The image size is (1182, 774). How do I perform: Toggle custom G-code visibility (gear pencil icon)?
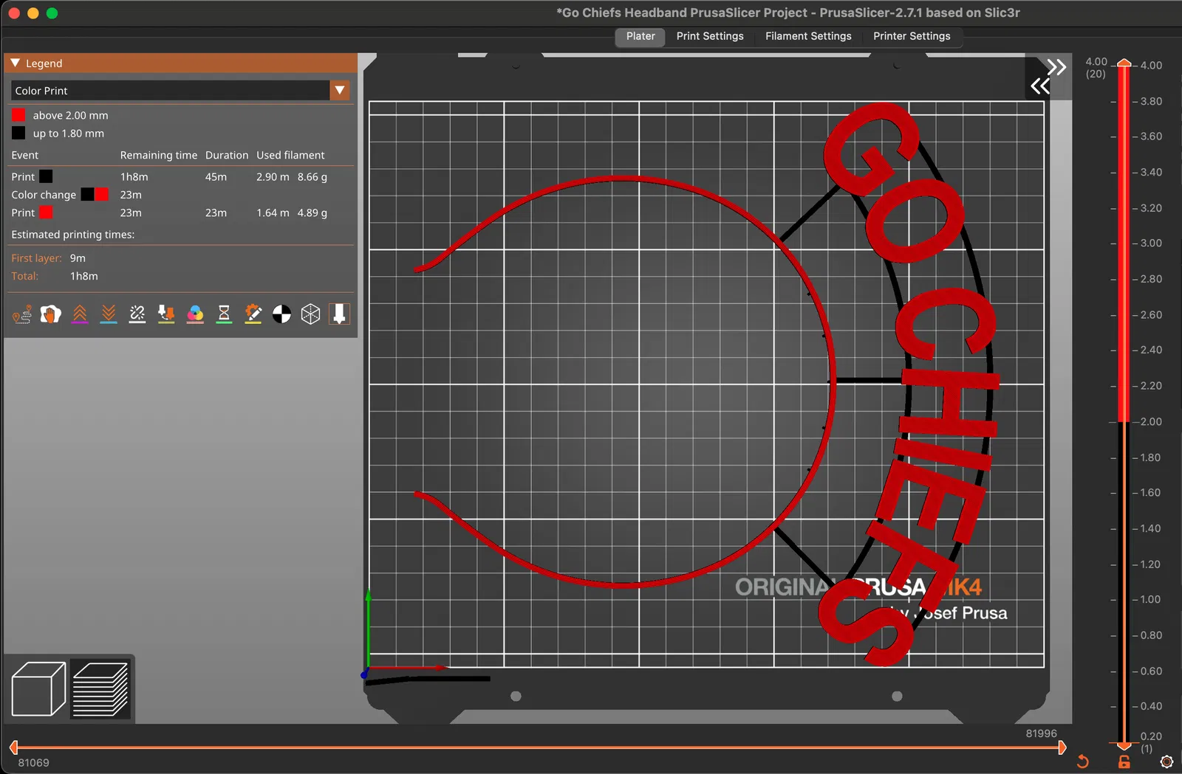[253, 314]
